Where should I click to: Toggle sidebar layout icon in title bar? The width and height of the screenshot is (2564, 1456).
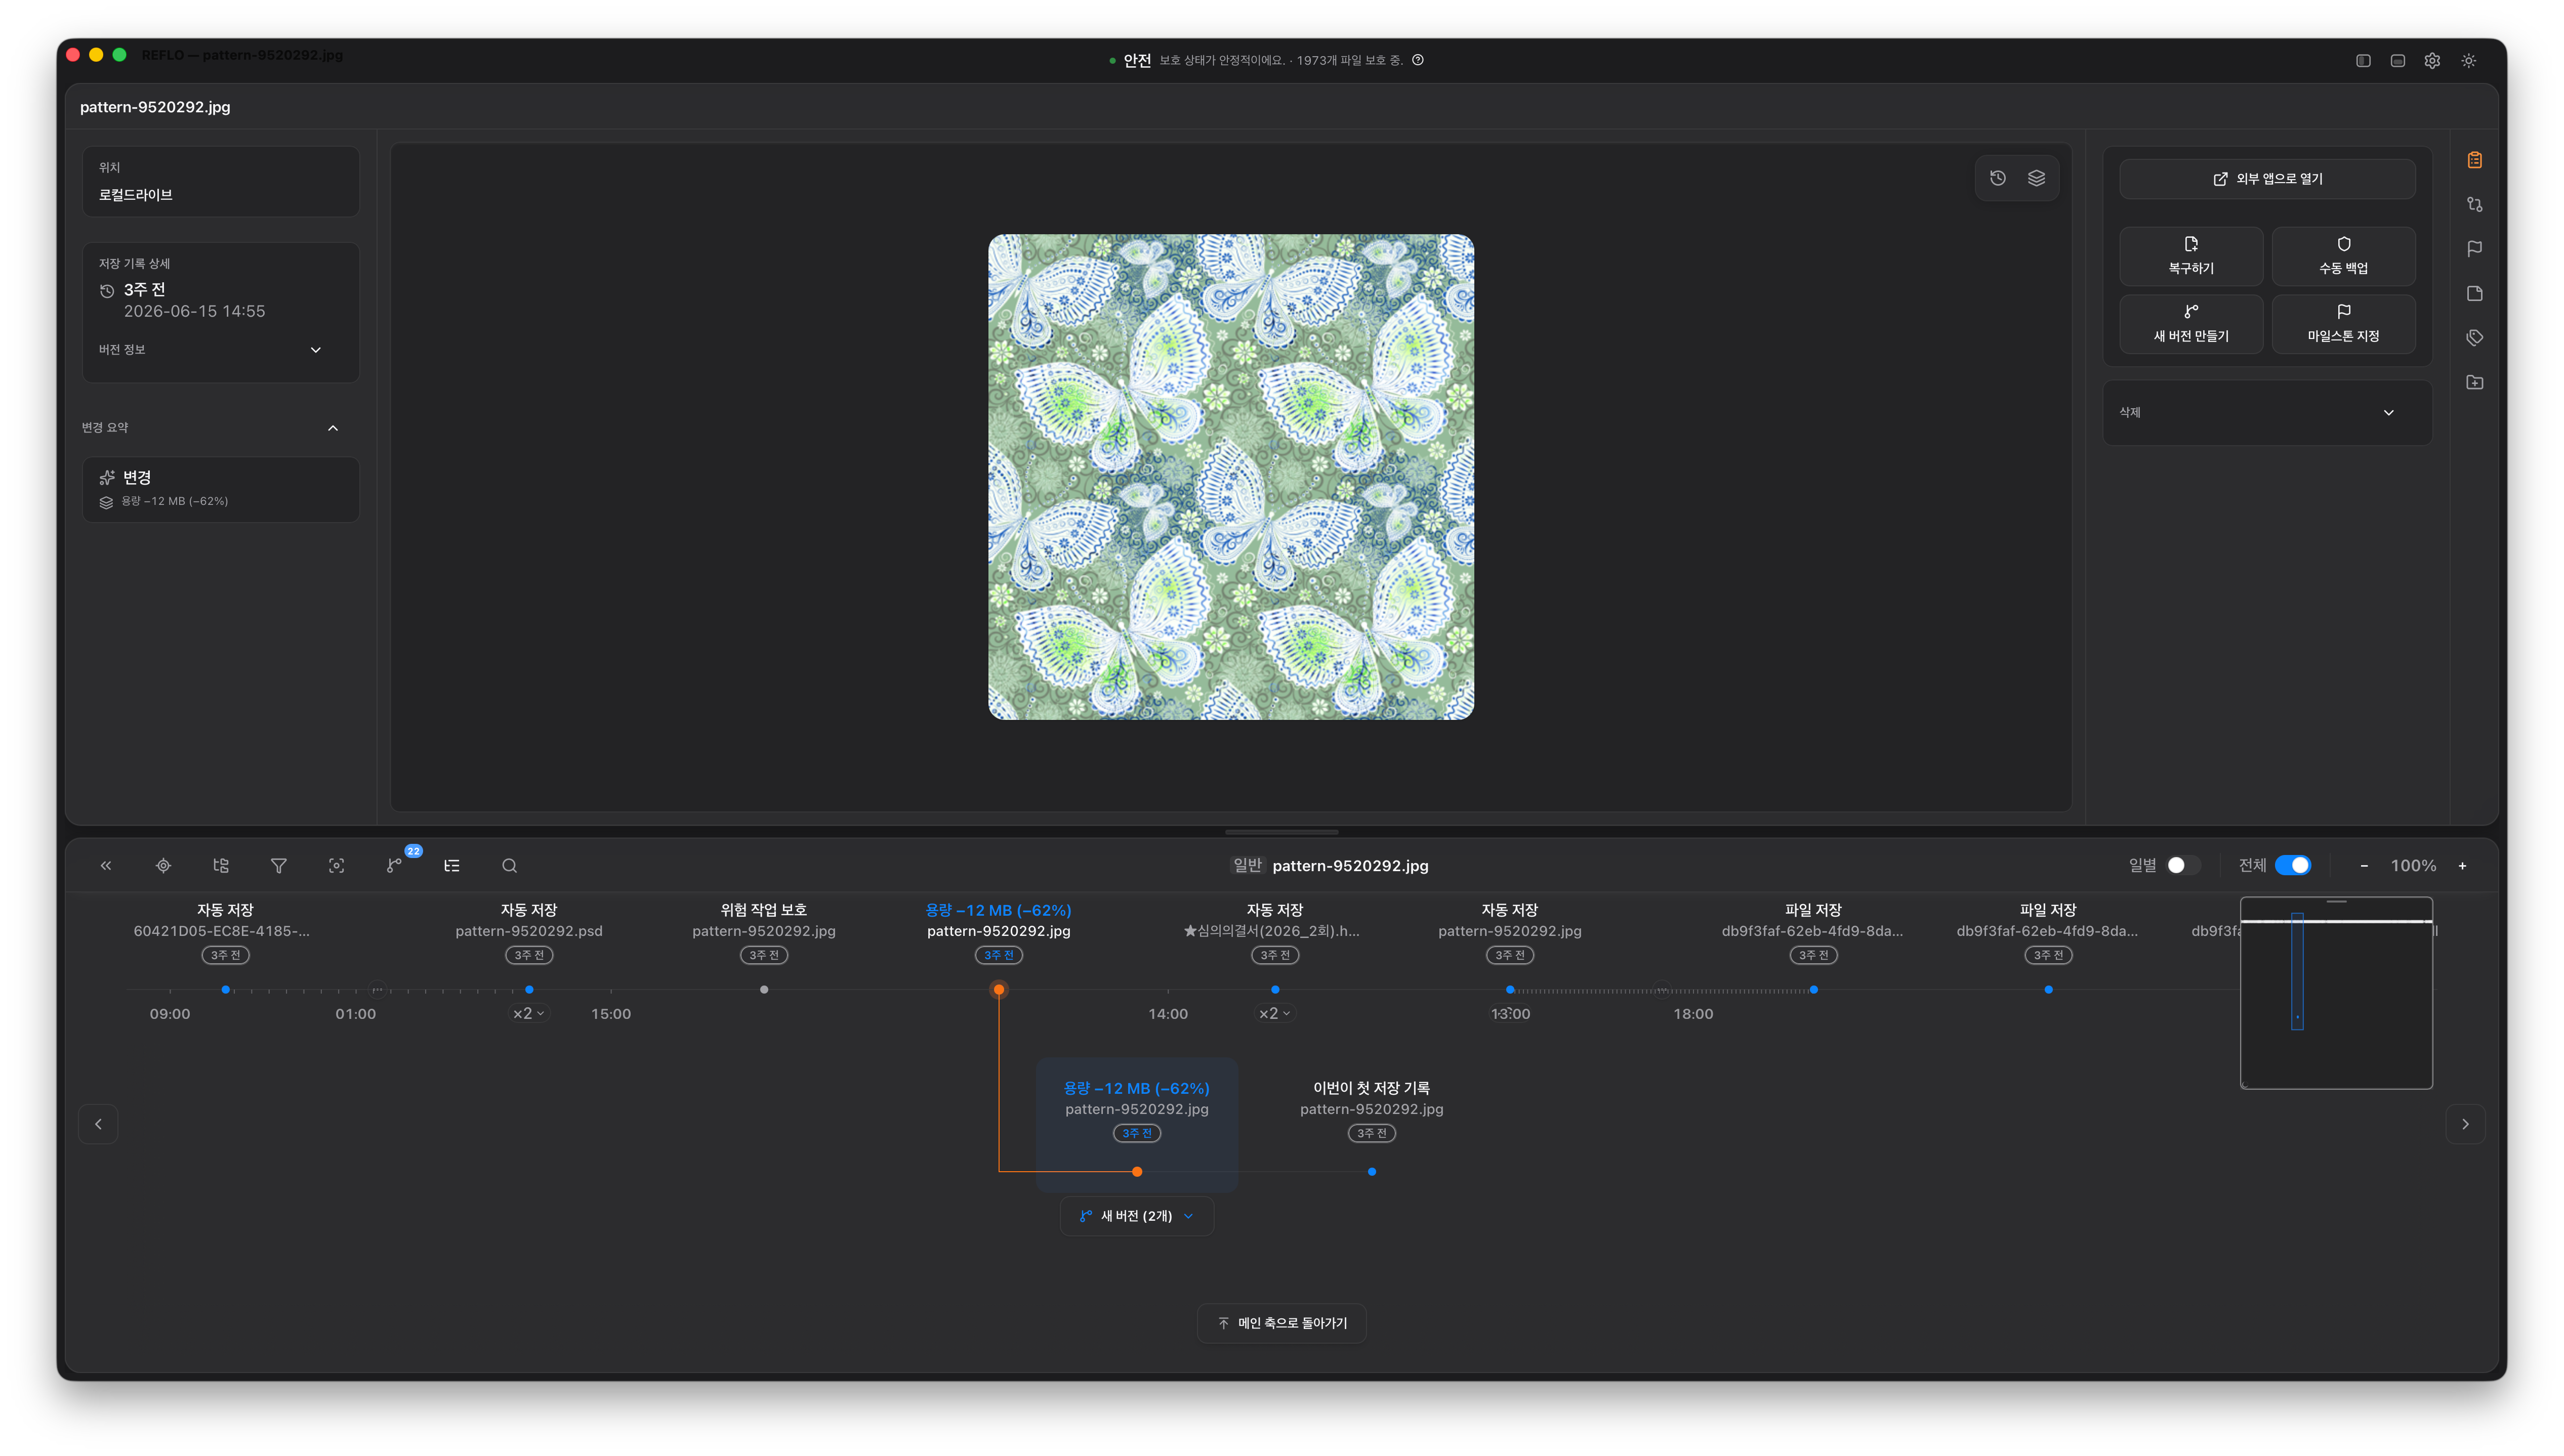[2363, 60]
